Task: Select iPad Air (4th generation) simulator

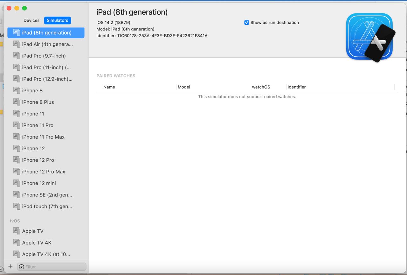Action: (x=46, y=44)
